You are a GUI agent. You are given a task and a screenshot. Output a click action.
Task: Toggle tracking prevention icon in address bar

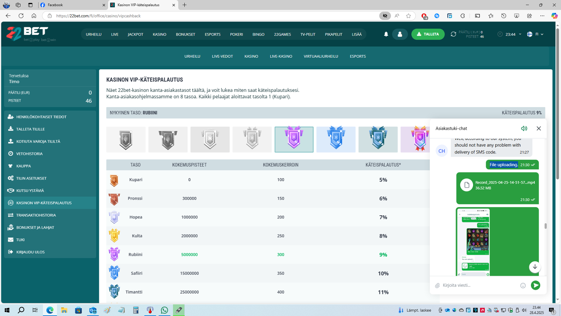pyautogui.click(x=385, y=16)
